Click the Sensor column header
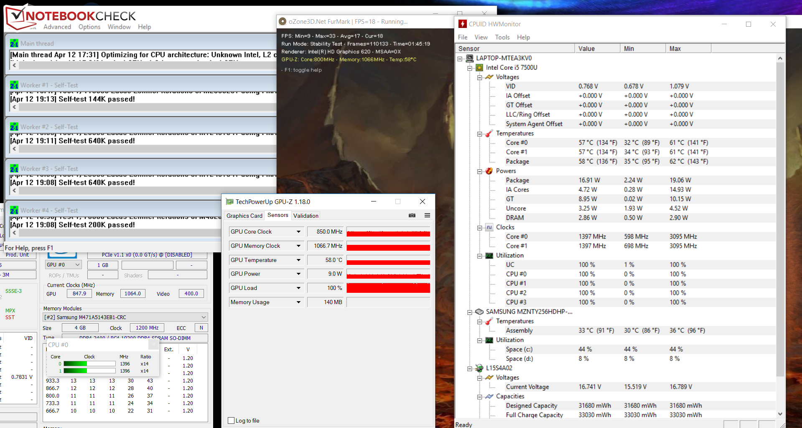Image resolution: width=802 pixels, height=428 pixels. coord(515,49)
